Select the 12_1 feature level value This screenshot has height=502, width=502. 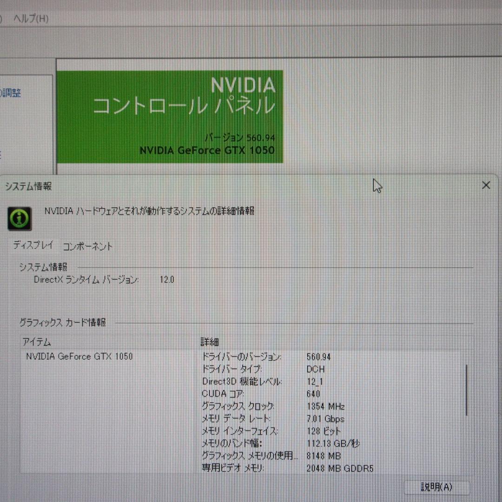coord(315,382)
